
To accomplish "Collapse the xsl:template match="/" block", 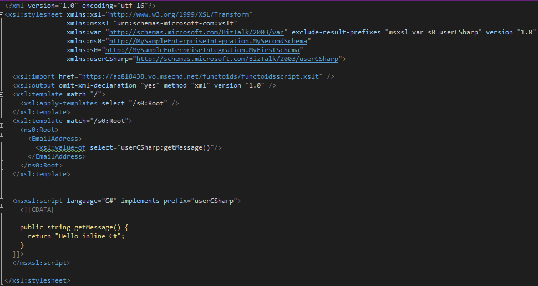I will coord(2,94).
